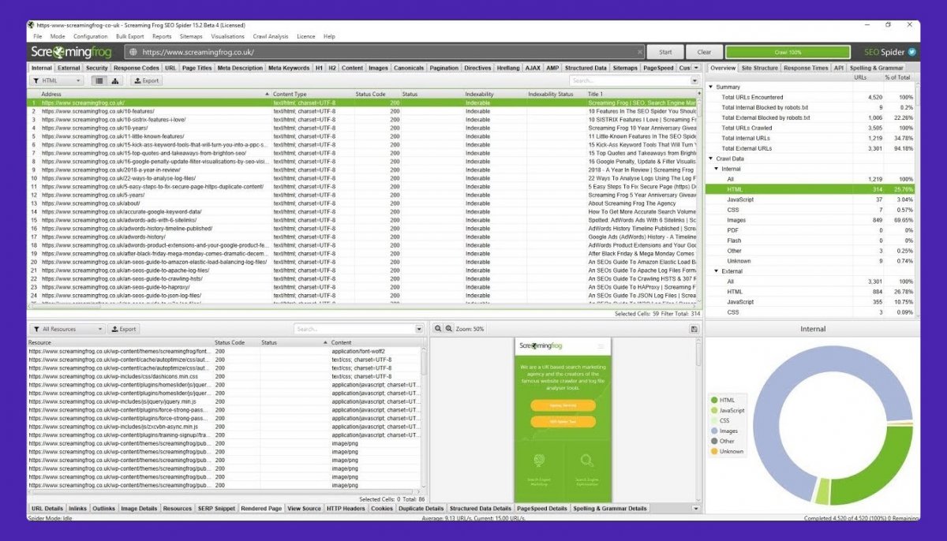Image resolution: width=947 pixels, height=541 pixels.
Task: Click the upper yellow button in rendered page
Action: (563, 405)
